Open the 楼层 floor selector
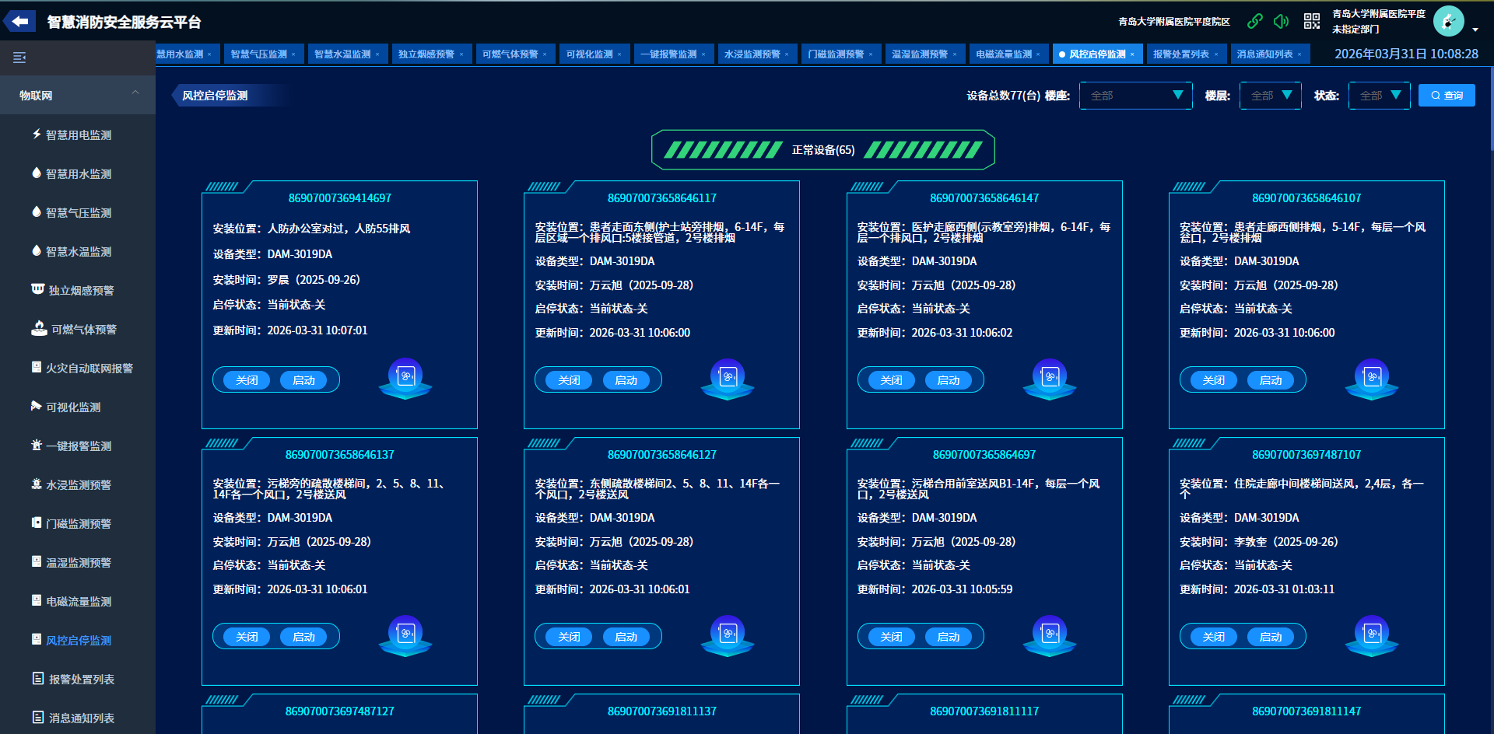 1270,96
